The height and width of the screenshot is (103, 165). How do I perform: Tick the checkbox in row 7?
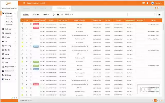[31, 46]
